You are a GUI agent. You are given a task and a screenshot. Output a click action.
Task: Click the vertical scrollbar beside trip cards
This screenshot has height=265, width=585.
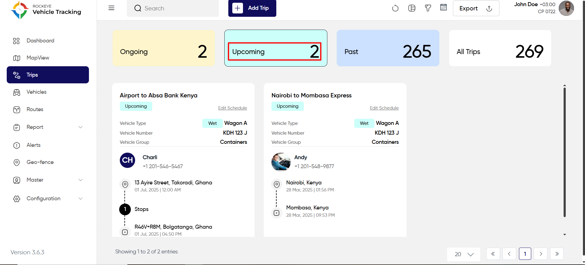click(565, 152)
